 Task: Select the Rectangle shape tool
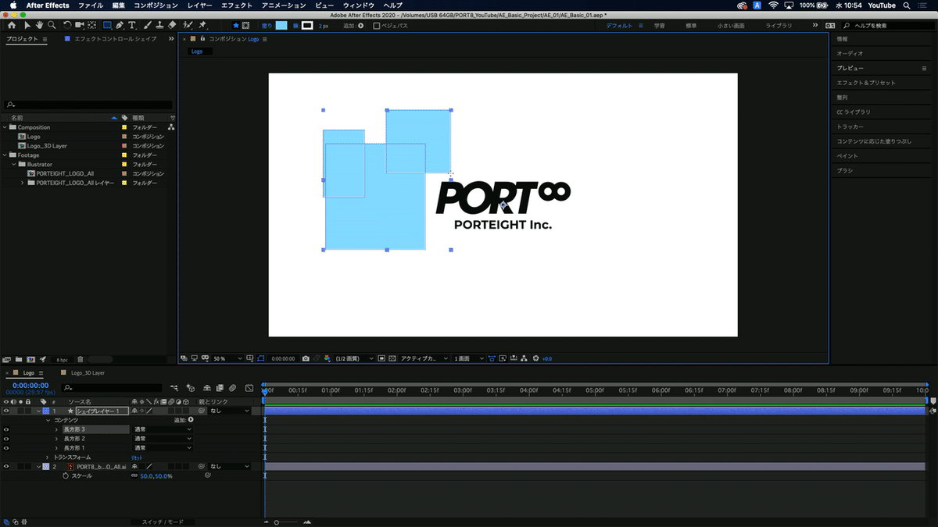pos(108,25)
